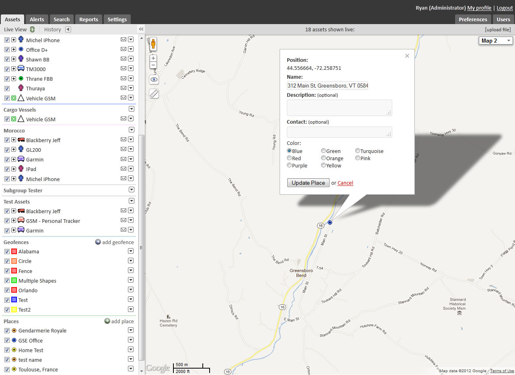Click the envelope icon next to Blackberry Jeff
Screen dimensions: 515x375
point(123,139)
